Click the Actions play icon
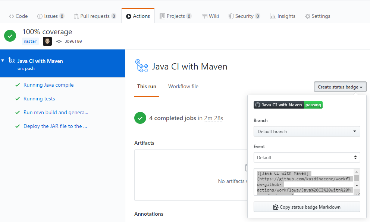Screen dimensions: 370x222 click(129, 16)
